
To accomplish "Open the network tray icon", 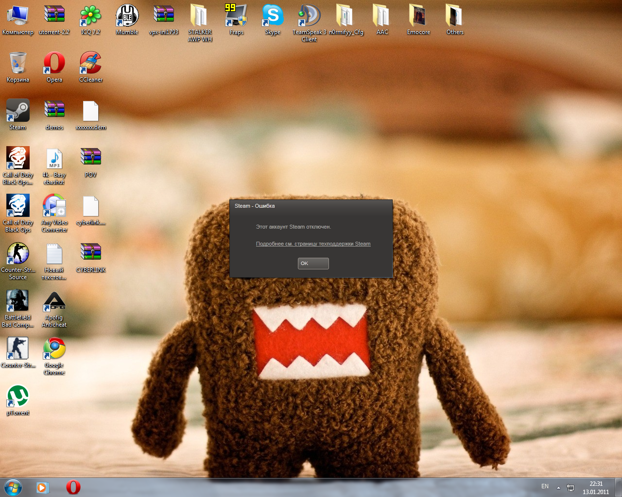I will coord(570,487).
